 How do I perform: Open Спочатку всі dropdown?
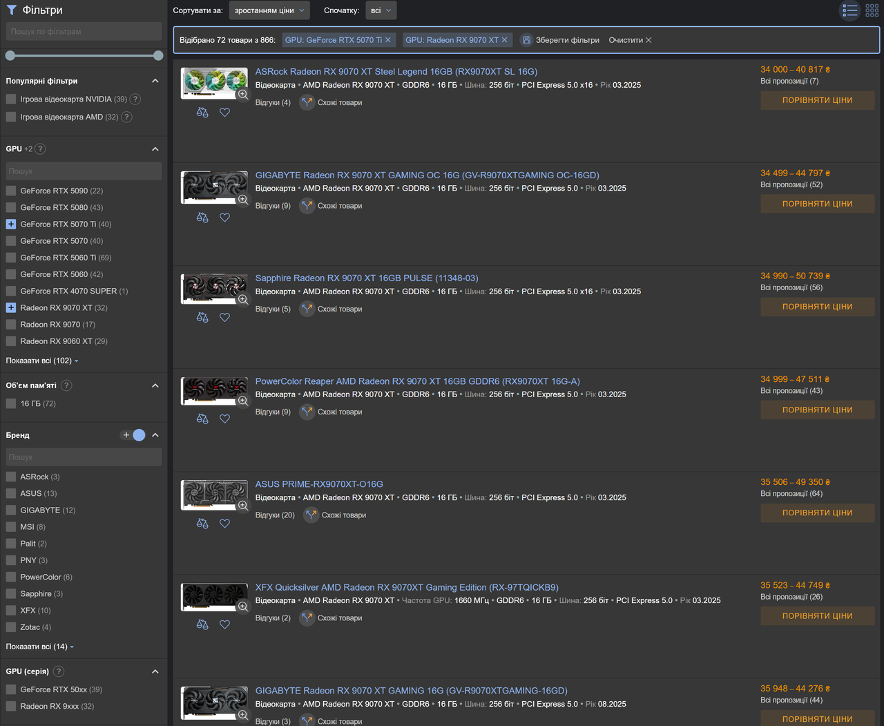point(381,10)
